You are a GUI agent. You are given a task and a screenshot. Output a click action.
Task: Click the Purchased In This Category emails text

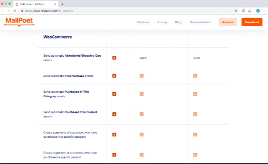click(x=66, y=94)
